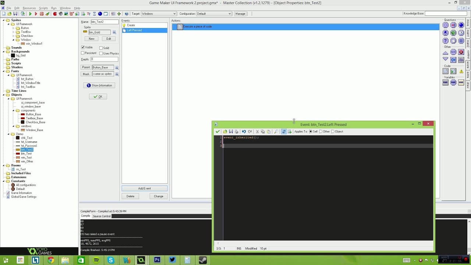Screen dimensions: 471x265
Task: Undo last edit in code editor
Action: coord(244,131)
